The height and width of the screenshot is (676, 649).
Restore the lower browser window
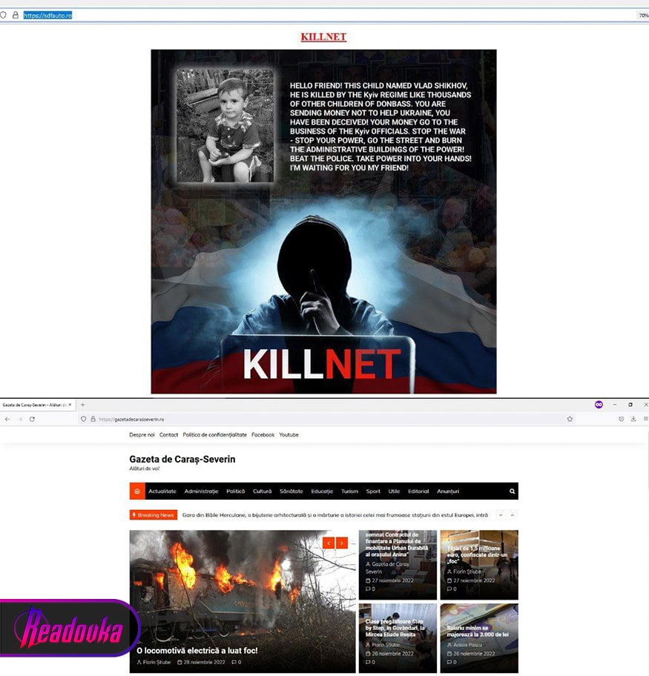[630, 405]
